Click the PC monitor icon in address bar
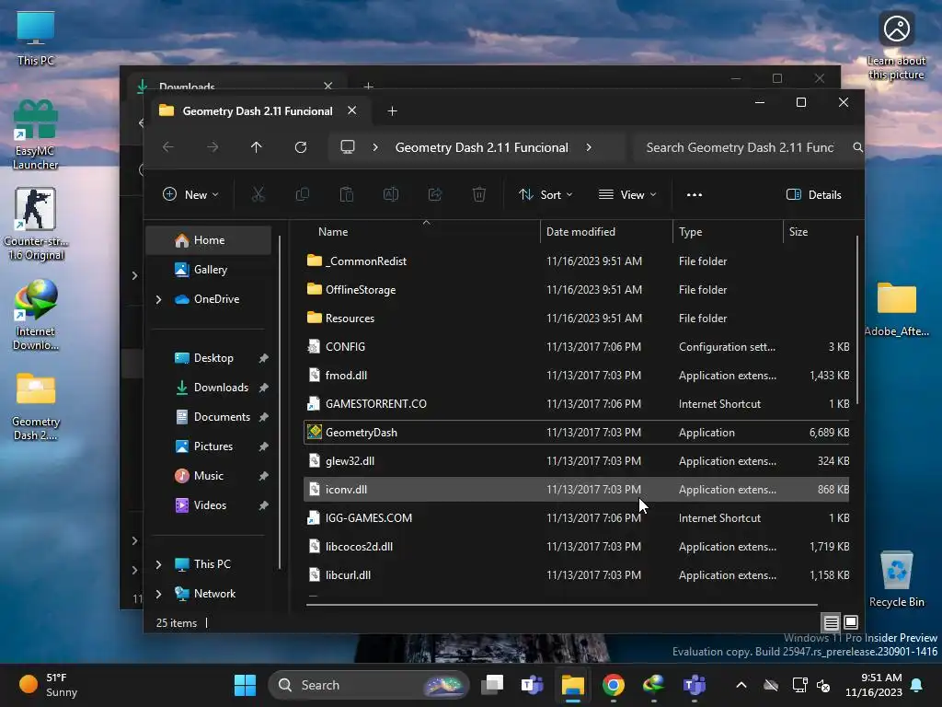 tap(348, 147)
